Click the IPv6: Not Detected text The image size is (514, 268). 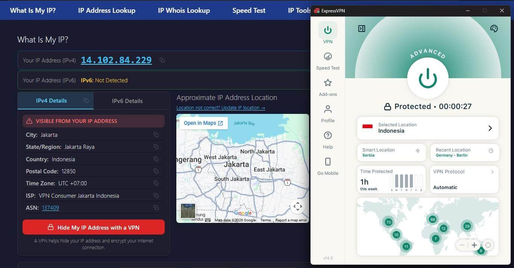(104, 80)
